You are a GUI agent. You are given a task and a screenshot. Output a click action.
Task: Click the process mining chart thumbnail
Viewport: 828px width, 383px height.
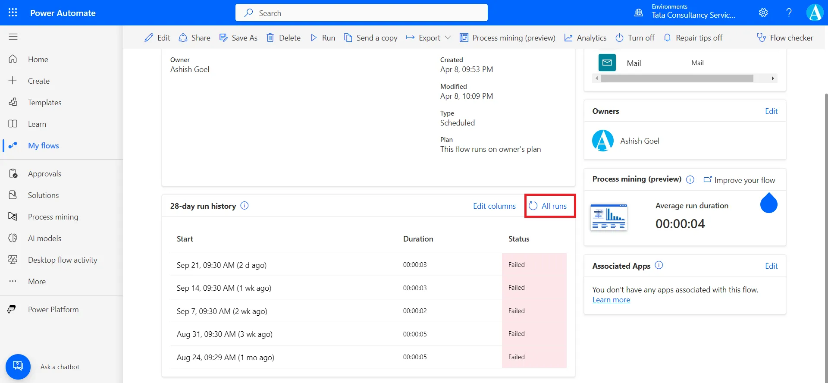pyautogui.click(x=608, y=217)
